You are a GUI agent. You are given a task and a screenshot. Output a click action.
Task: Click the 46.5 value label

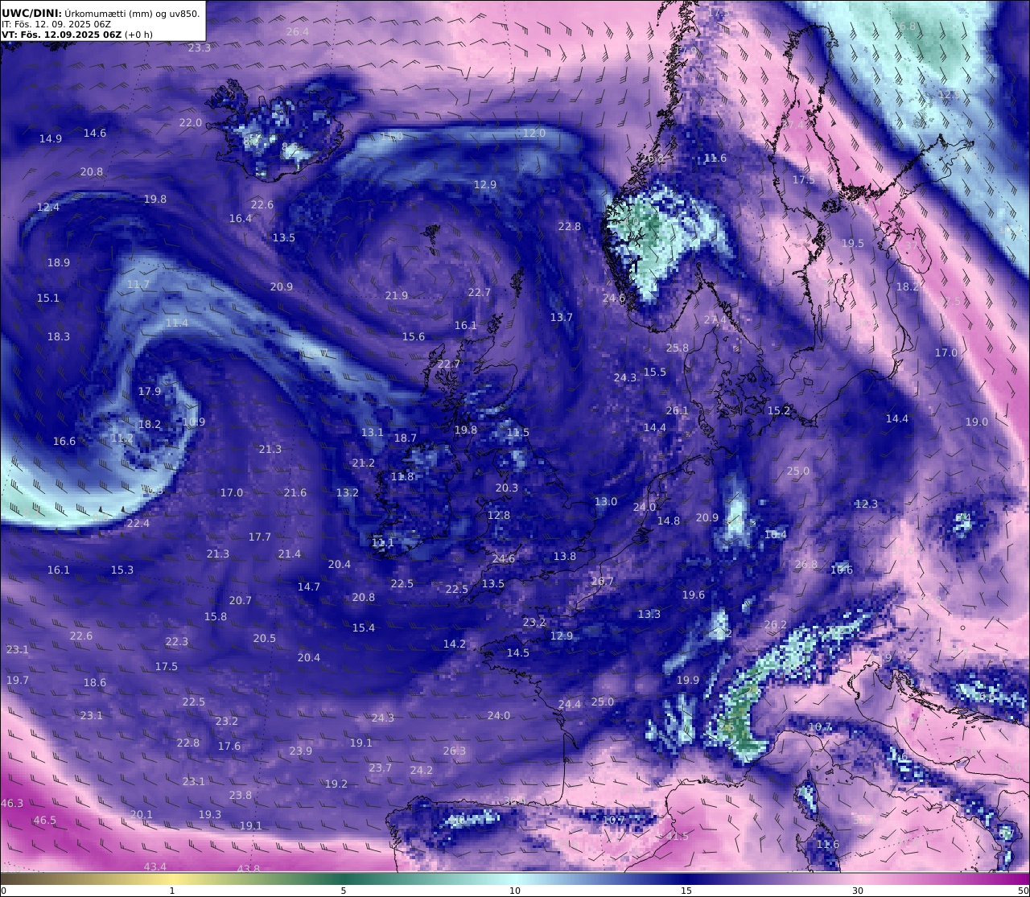click(x=45, y=820)
